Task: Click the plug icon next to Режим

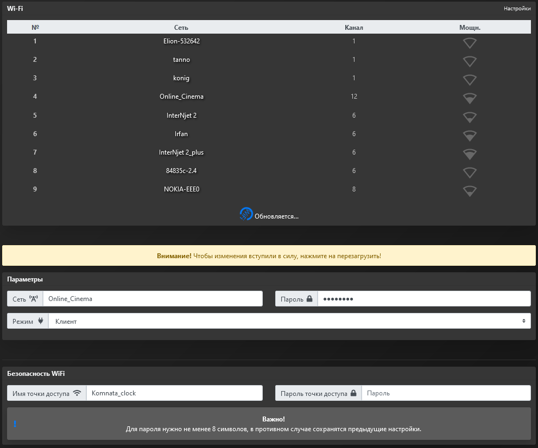Action: tap(40, 321)
